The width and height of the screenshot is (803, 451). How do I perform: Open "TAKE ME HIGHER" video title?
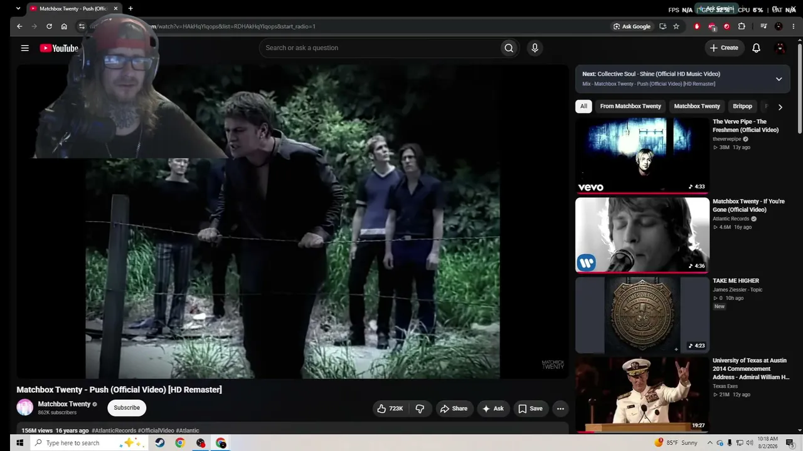pyautogui.click(x=736, y=281)
